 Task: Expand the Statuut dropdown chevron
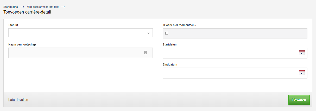148,33
